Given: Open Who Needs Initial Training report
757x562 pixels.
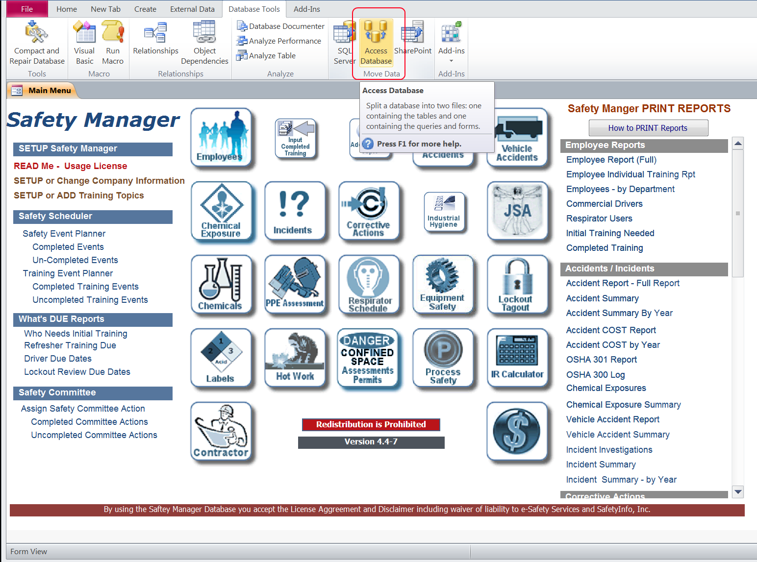Looking at the screenshot, I should 76,334.
